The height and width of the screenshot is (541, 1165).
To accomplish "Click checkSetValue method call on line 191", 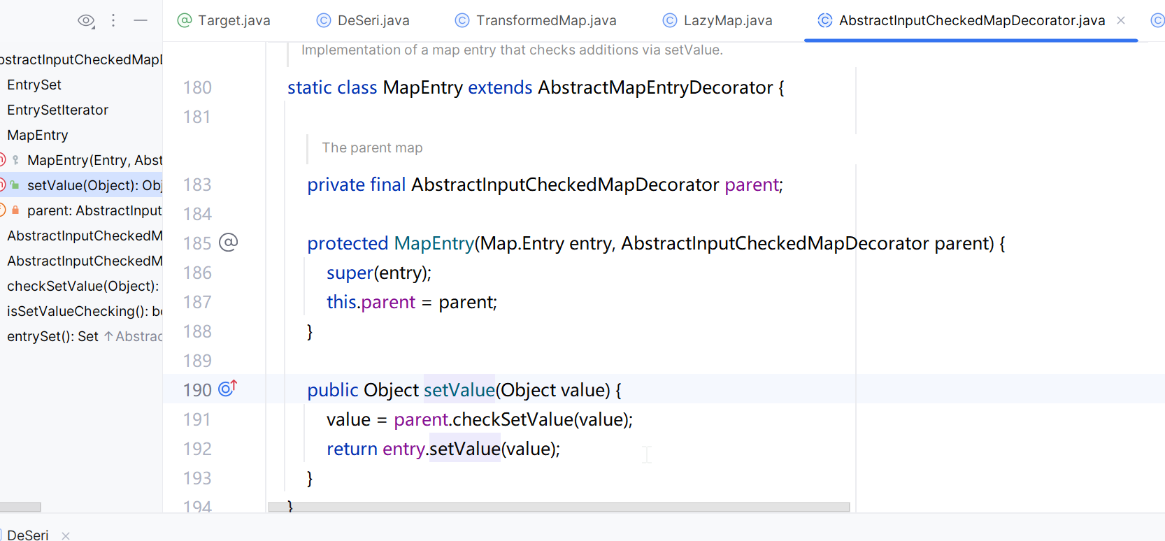I will (x=513, y=419).
